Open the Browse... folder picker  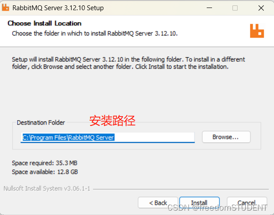click(x=226, y=137)
